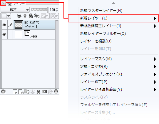
Task: Click new raster layer icon at bottom
Action: [15, 92]
